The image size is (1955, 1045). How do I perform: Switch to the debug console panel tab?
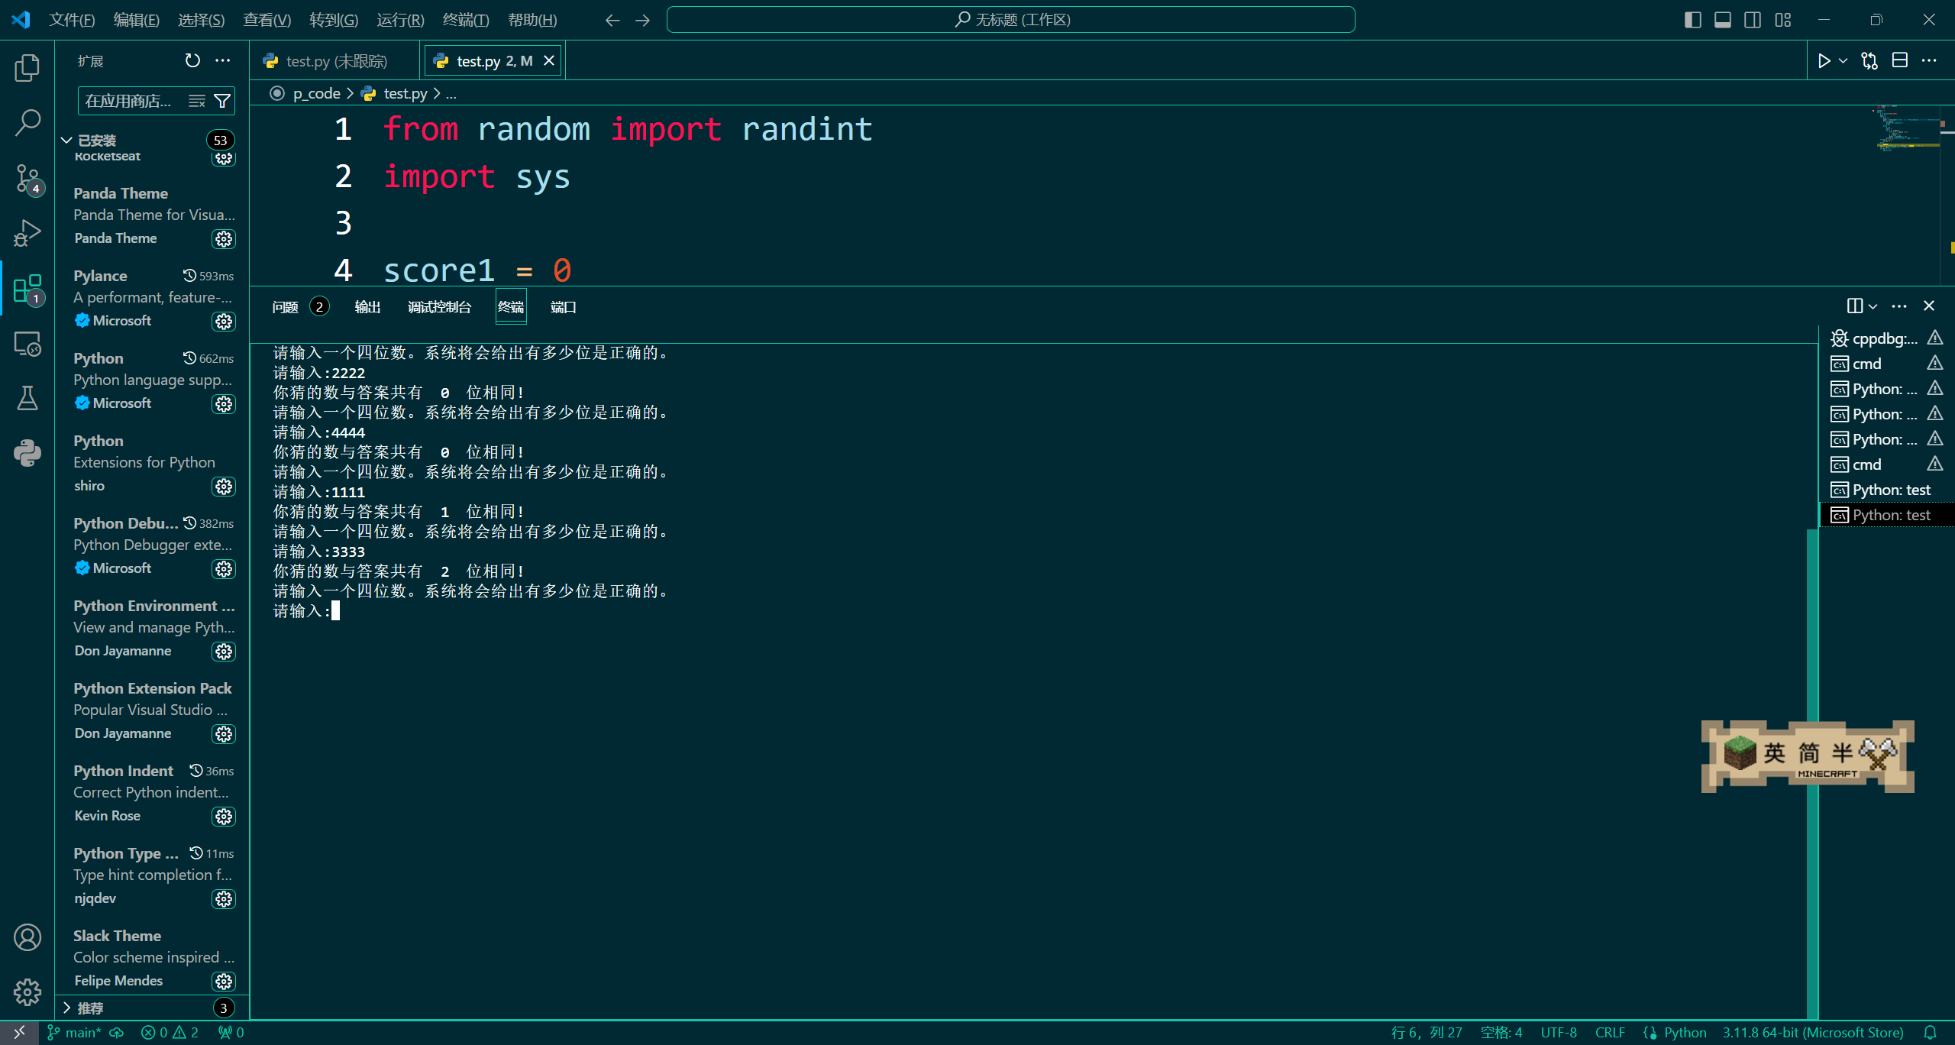click(x=439, y=307)
